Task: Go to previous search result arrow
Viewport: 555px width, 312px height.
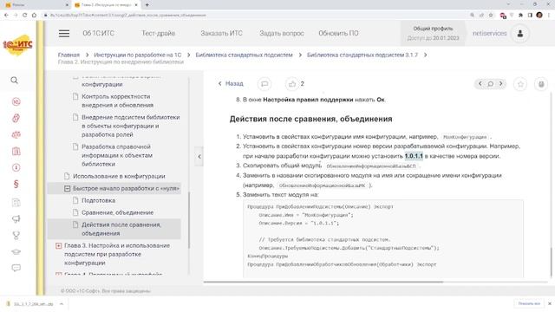Action: [480, 83]
